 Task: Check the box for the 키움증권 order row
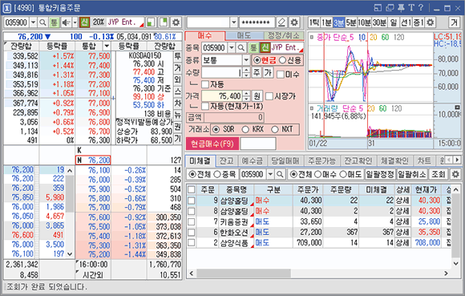[x=192, y=221]
